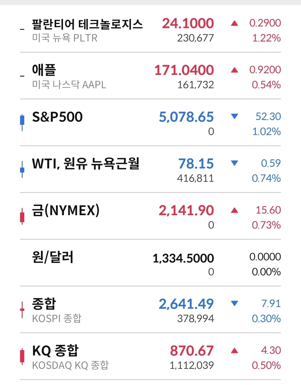Click the blue down arrow for S&P500
The width and height of the screenshot is (301, 385).
235,116
